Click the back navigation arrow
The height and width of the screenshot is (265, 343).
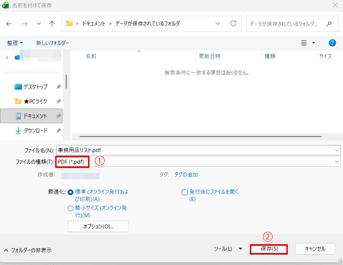click(x=9, y=23)
